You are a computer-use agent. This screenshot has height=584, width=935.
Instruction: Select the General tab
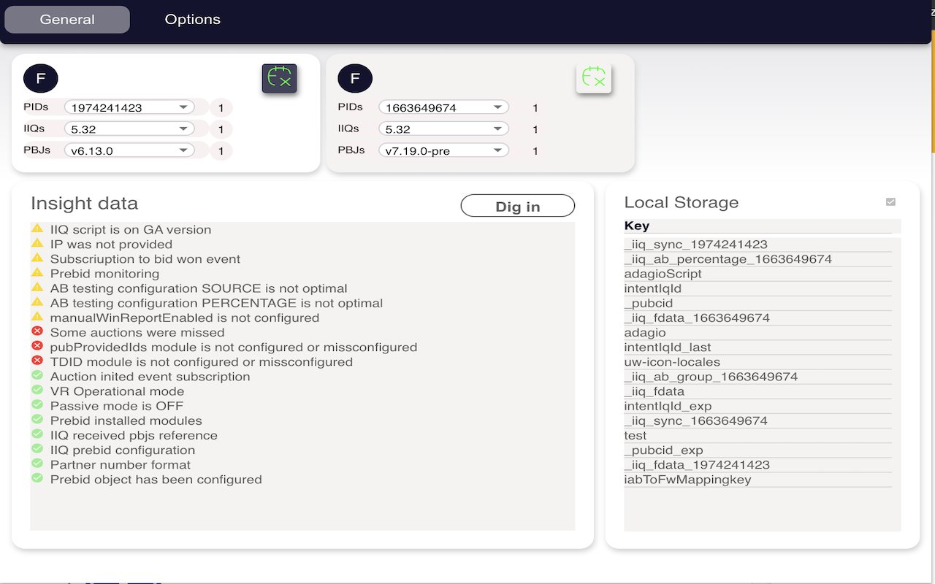[x=67, y=20]
